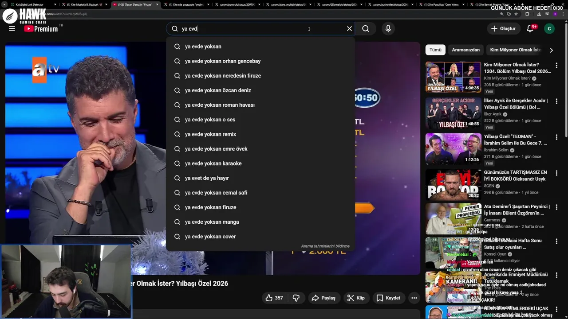The width and height of the screenshot is (568, 319).
Task: Clear the search box with the X
Action: [349, 28]
